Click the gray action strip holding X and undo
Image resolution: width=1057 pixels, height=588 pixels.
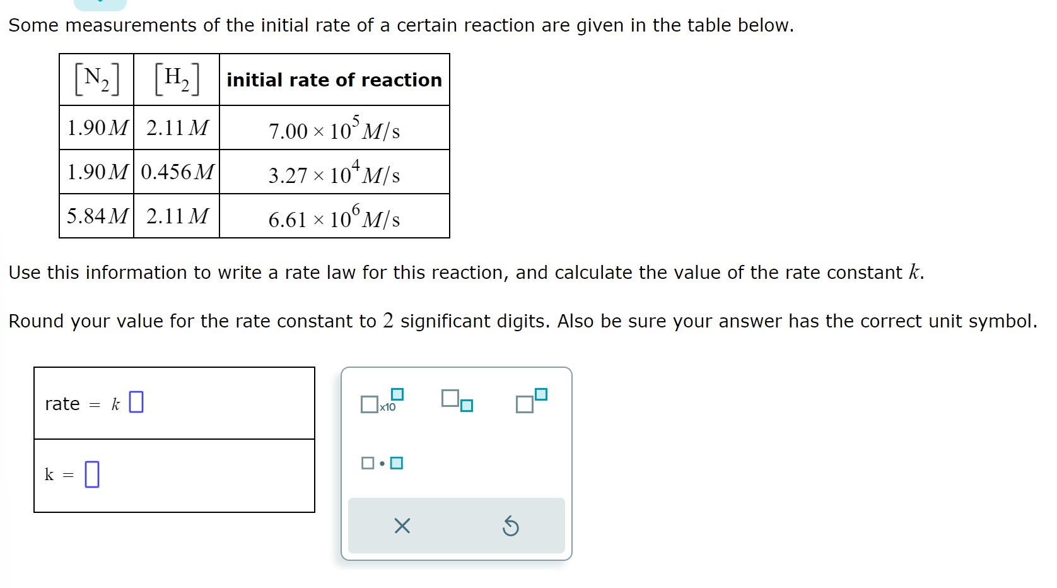(x=455, y=525)
